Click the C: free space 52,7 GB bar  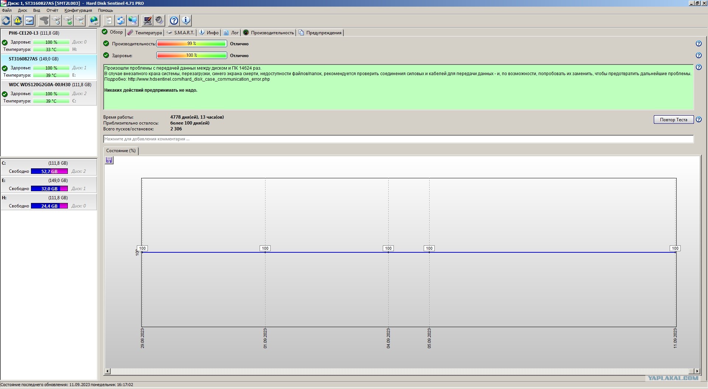[x=49, y=171]
